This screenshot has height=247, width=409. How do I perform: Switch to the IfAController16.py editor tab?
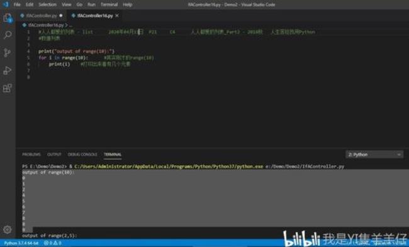[95, 16]
